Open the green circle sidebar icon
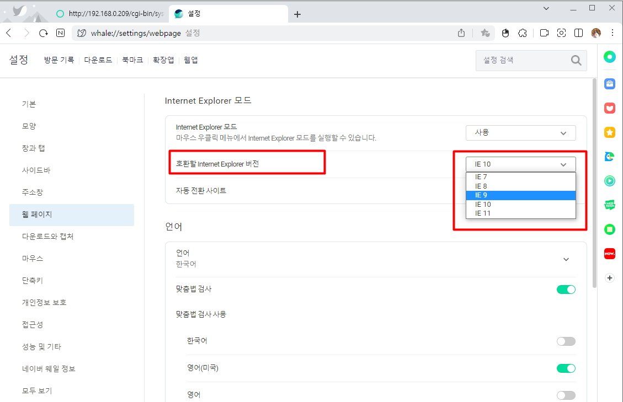Viewport: 623px width, 402px height. tap(610, 57)
